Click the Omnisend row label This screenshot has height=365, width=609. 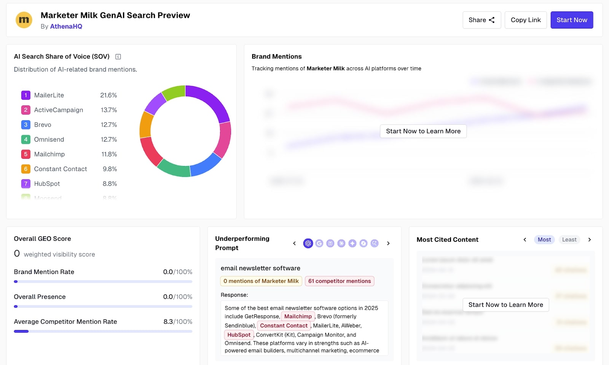tap(49, 139)
